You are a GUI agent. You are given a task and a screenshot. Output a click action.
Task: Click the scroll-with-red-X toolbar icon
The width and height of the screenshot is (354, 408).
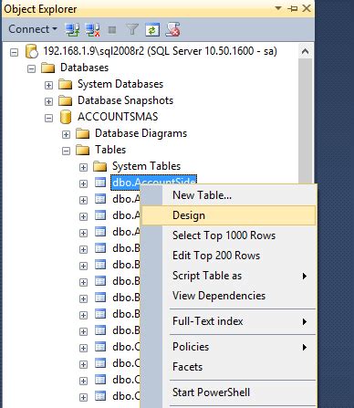click(172, 29)
